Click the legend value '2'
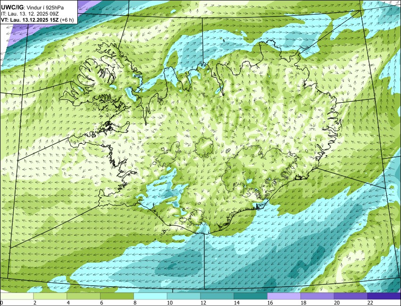 [35, 303]
